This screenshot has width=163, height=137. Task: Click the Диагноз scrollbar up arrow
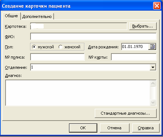pos(153,84)
